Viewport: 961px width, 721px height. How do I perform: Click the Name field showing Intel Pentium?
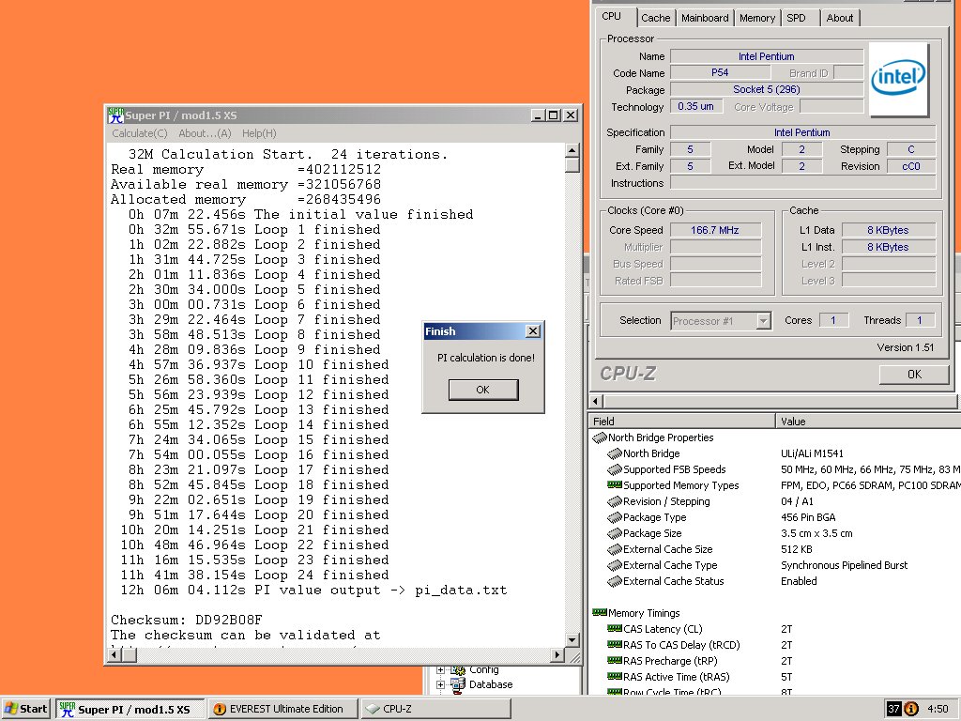(x=766, y=56)
